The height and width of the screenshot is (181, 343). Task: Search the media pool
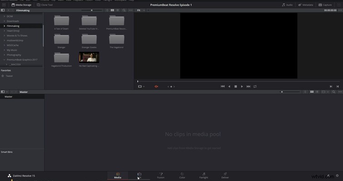tap(333, 92)
